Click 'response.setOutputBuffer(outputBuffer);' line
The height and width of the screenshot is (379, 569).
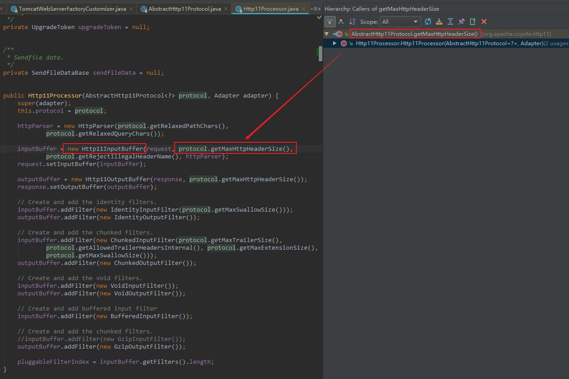click(x=87, y=187)
